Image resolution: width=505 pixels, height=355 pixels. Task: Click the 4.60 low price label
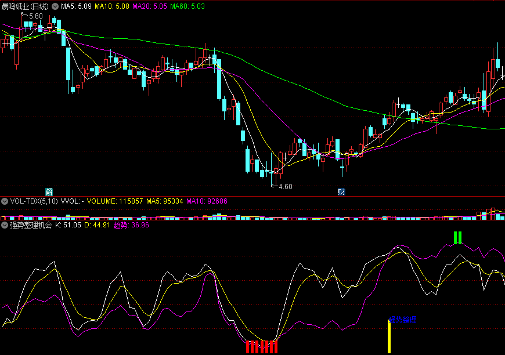point(286,187)
